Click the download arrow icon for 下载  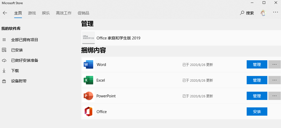pos(4,71)
